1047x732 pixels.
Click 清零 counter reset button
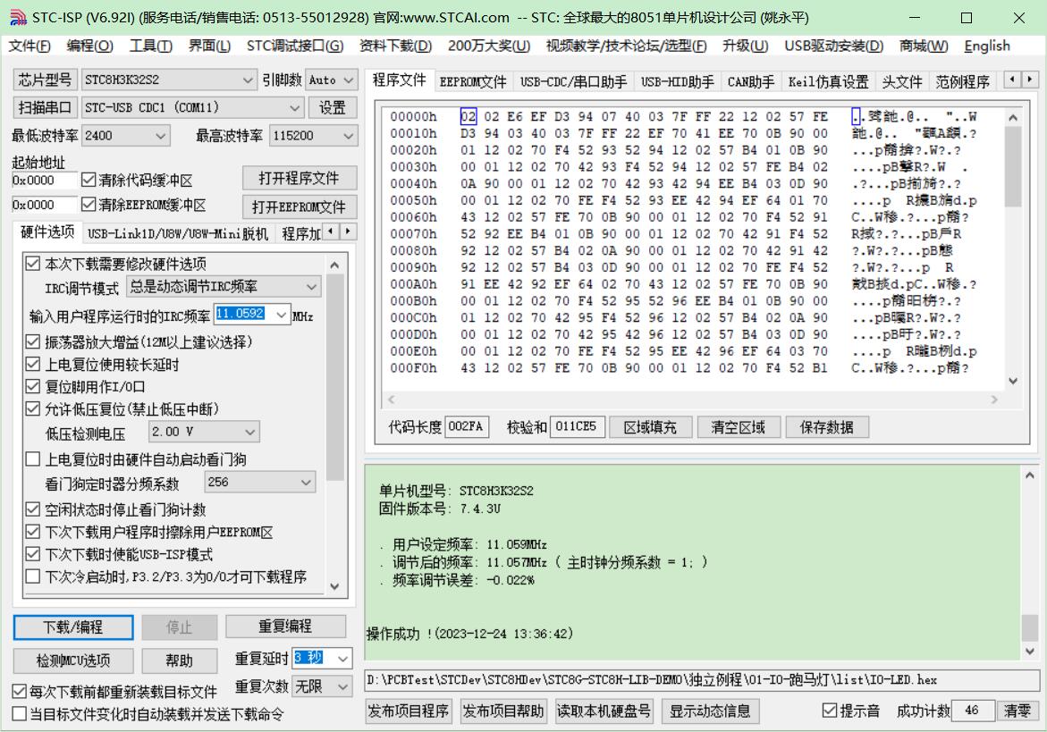coord(1017,711)
